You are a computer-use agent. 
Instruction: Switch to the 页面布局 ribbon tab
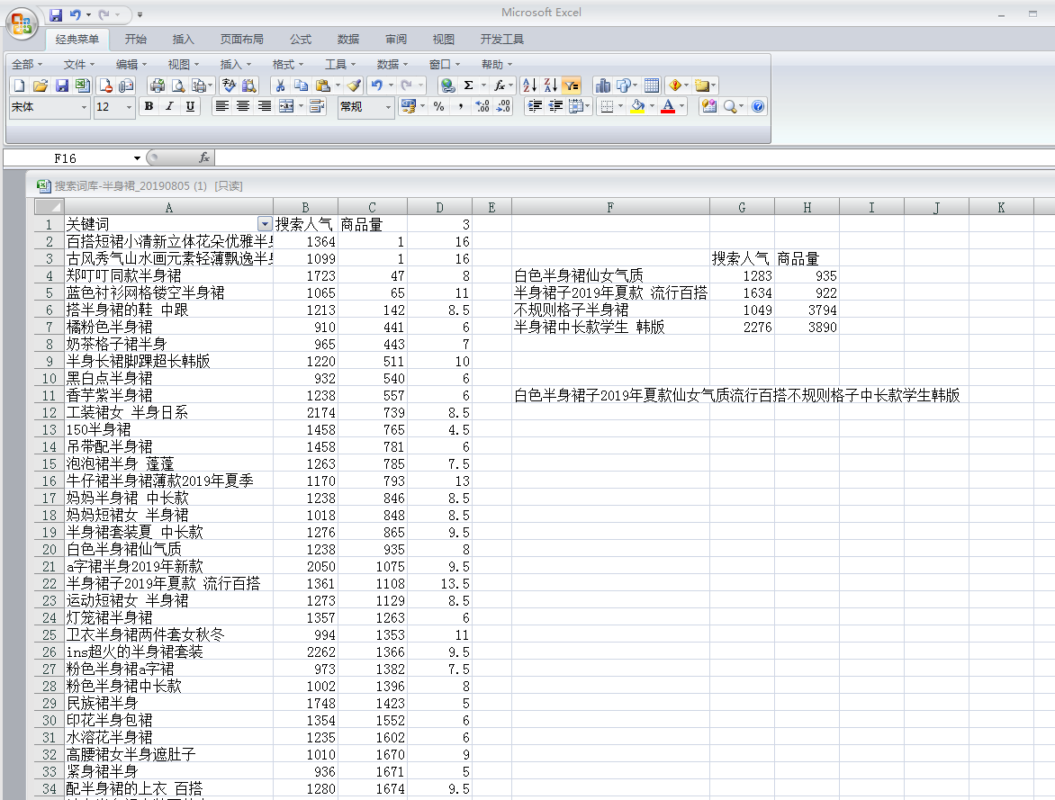pyautogui.click(x=241, y=40)
